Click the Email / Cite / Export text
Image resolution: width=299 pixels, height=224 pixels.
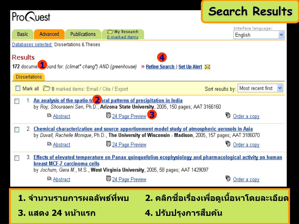[107, 89]
